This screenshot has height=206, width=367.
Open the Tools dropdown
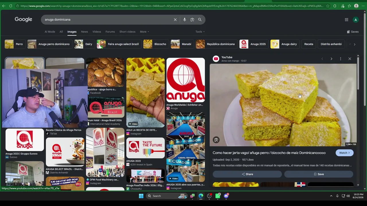(200, 32)
